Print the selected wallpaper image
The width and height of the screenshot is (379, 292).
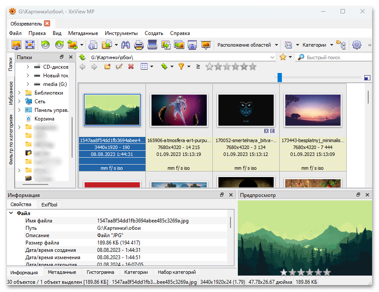(138, 44)
